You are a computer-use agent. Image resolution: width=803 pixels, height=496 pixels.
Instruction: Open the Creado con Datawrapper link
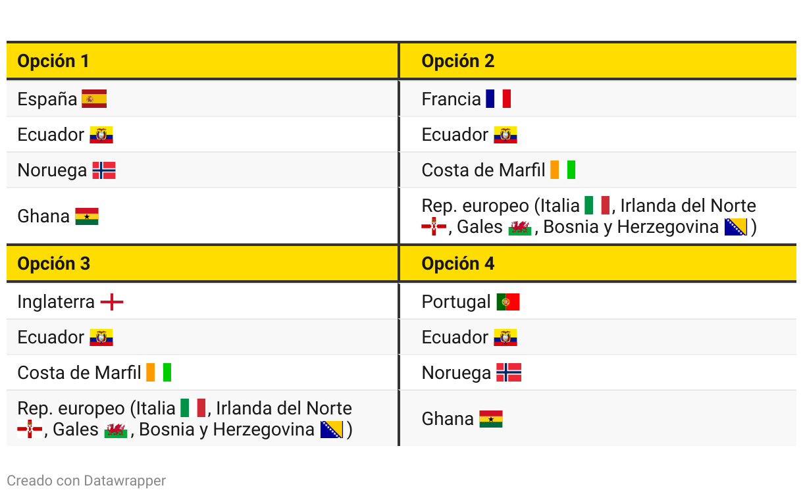point(86,481)
